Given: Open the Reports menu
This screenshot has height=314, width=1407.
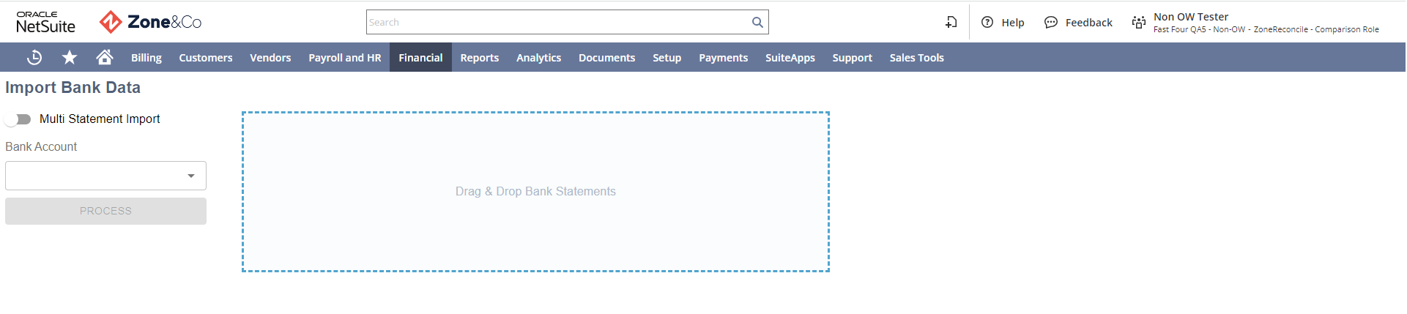Looking at the screenshot, I should pos(480,57).
